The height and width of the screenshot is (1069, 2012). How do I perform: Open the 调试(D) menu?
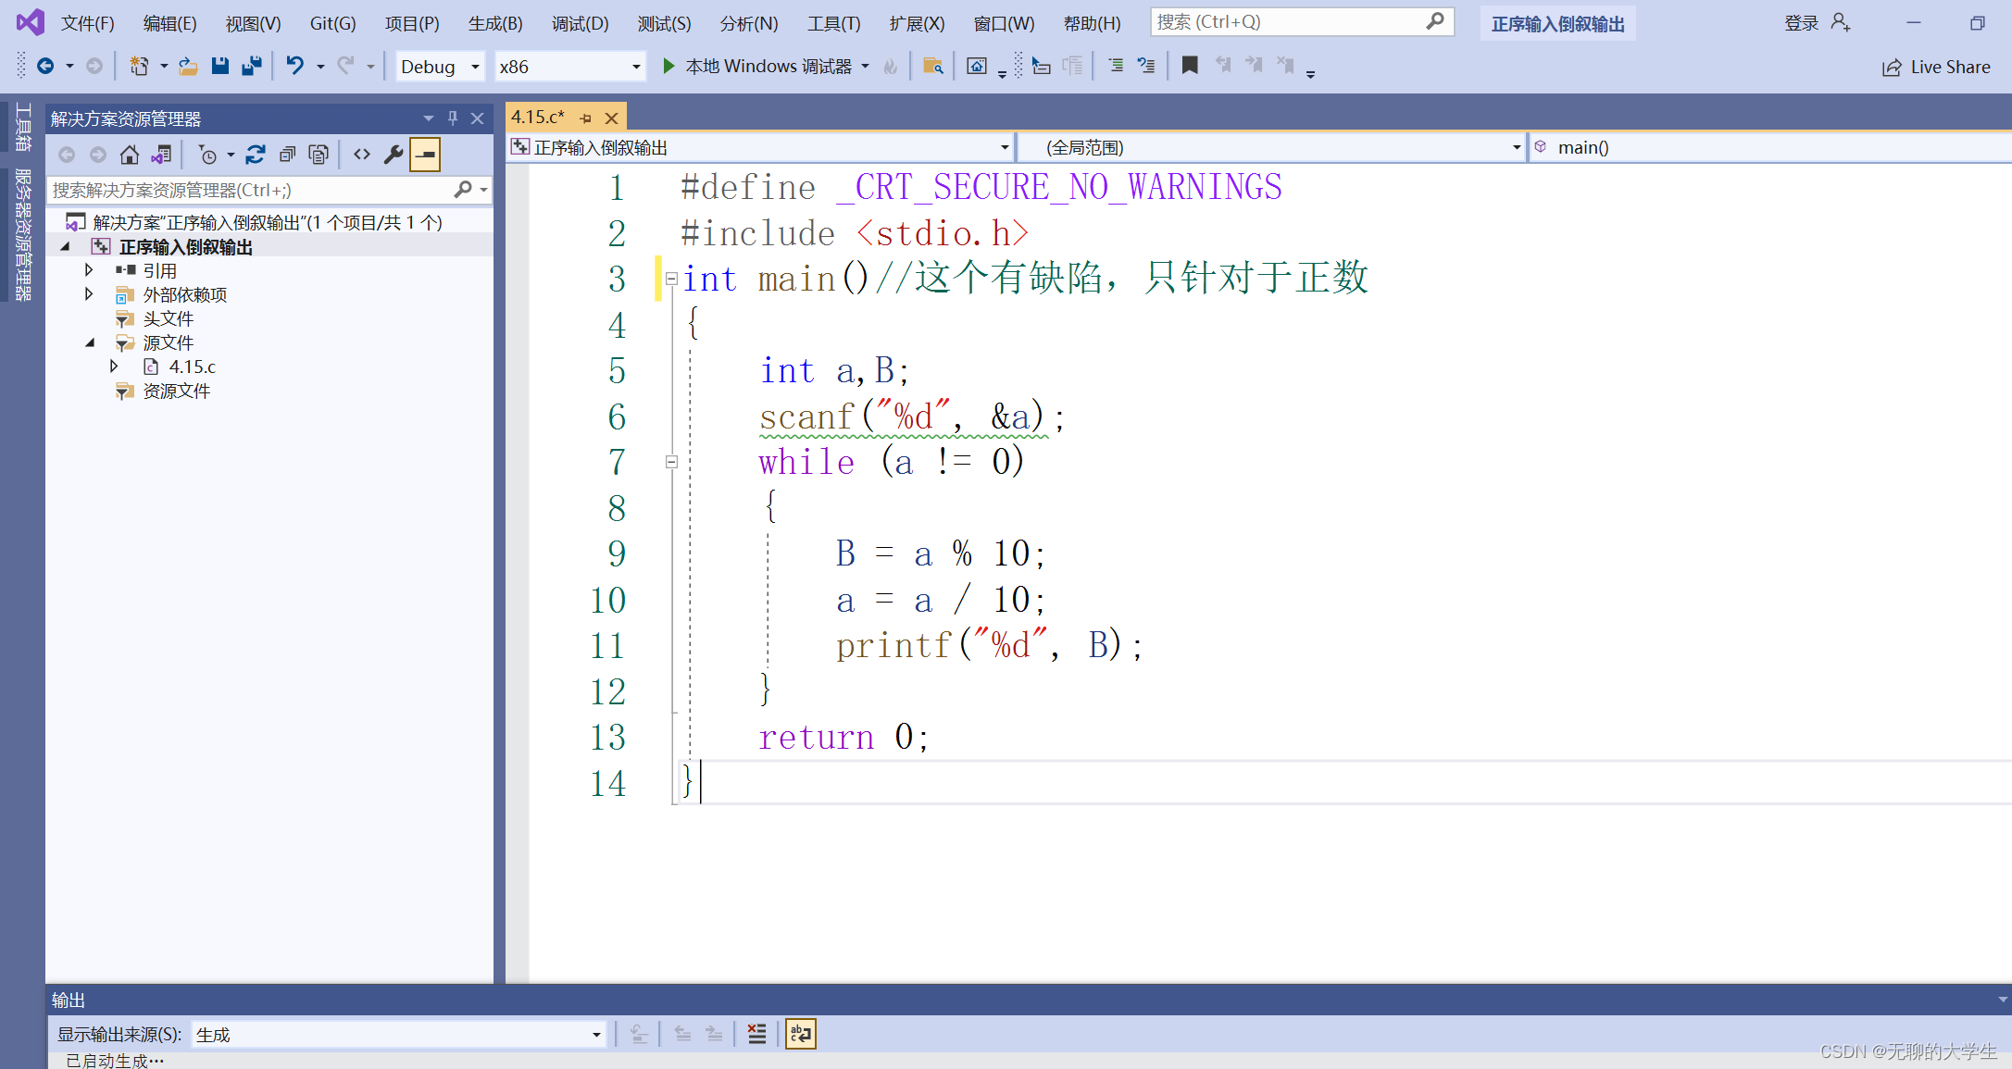click(580, 23)
